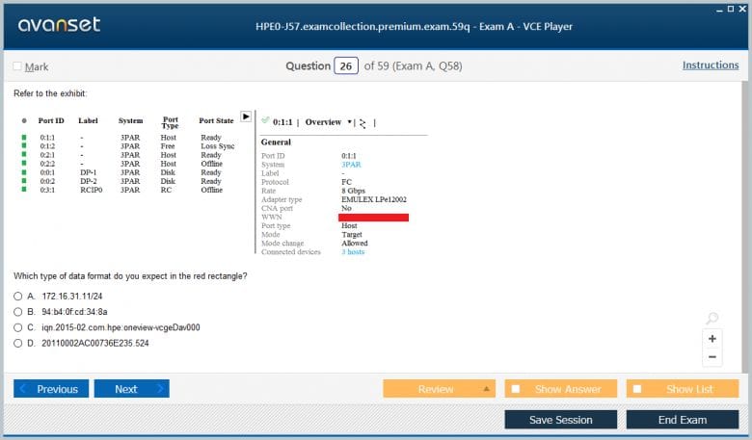Select port row 0:0:2
This screenshot has height=440, width=752.
coord(128,181)
